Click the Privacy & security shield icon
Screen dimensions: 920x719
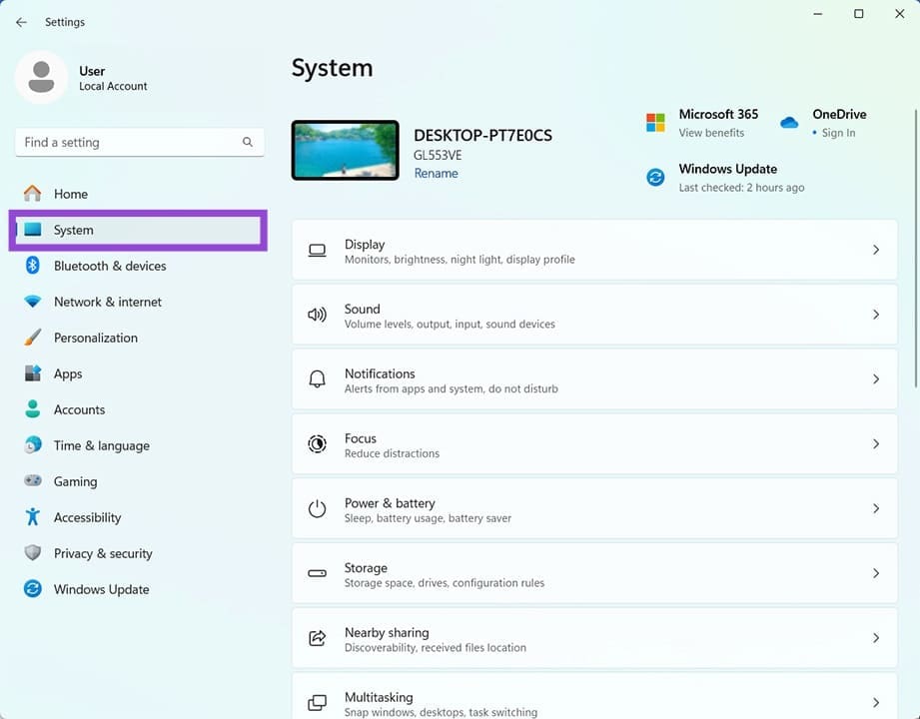(33, 553)
